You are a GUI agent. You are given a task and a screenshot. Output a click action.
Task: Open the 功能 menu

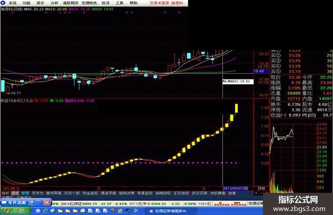pos(26,3)
